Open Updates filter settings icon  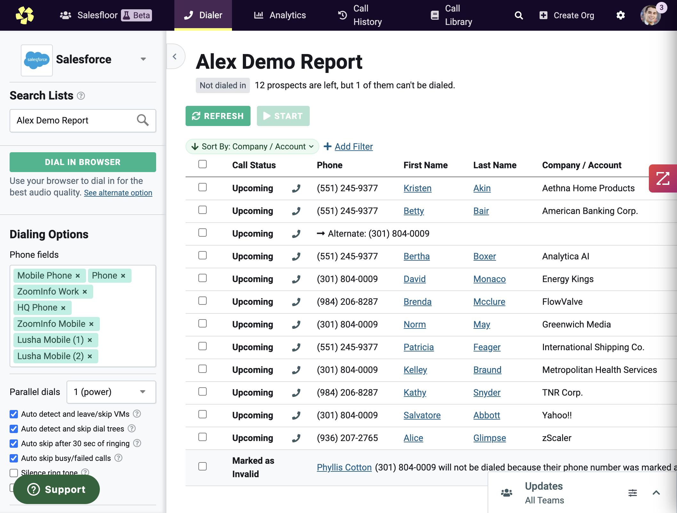point(633,493)
